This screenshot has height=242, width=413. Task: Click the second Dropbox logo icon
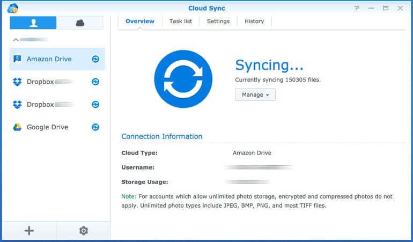pyautogui.click(x=17, y=105)
